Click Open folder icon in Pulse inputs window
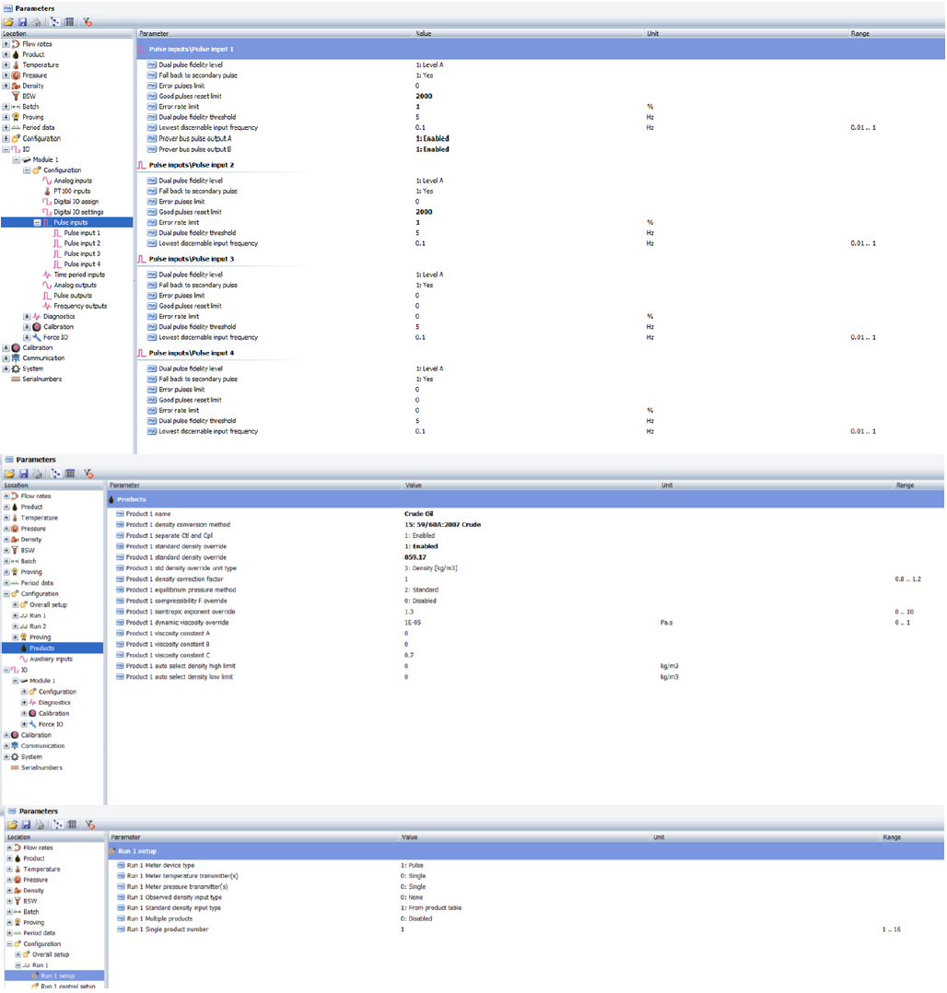Viewport: 947px width, 993px height. pos(9,22)
